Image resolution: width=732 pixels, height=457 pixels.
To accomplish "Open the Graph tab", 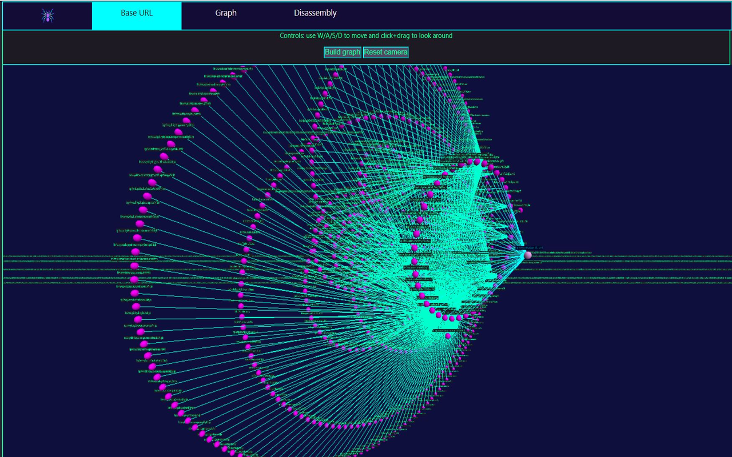I will pos(226,13).
